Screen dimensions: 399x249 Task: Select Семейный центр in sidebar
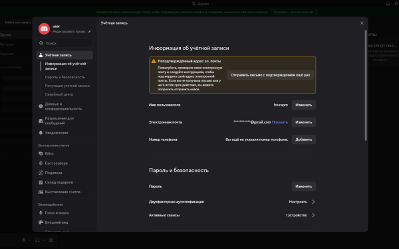[x=59, y=94]
